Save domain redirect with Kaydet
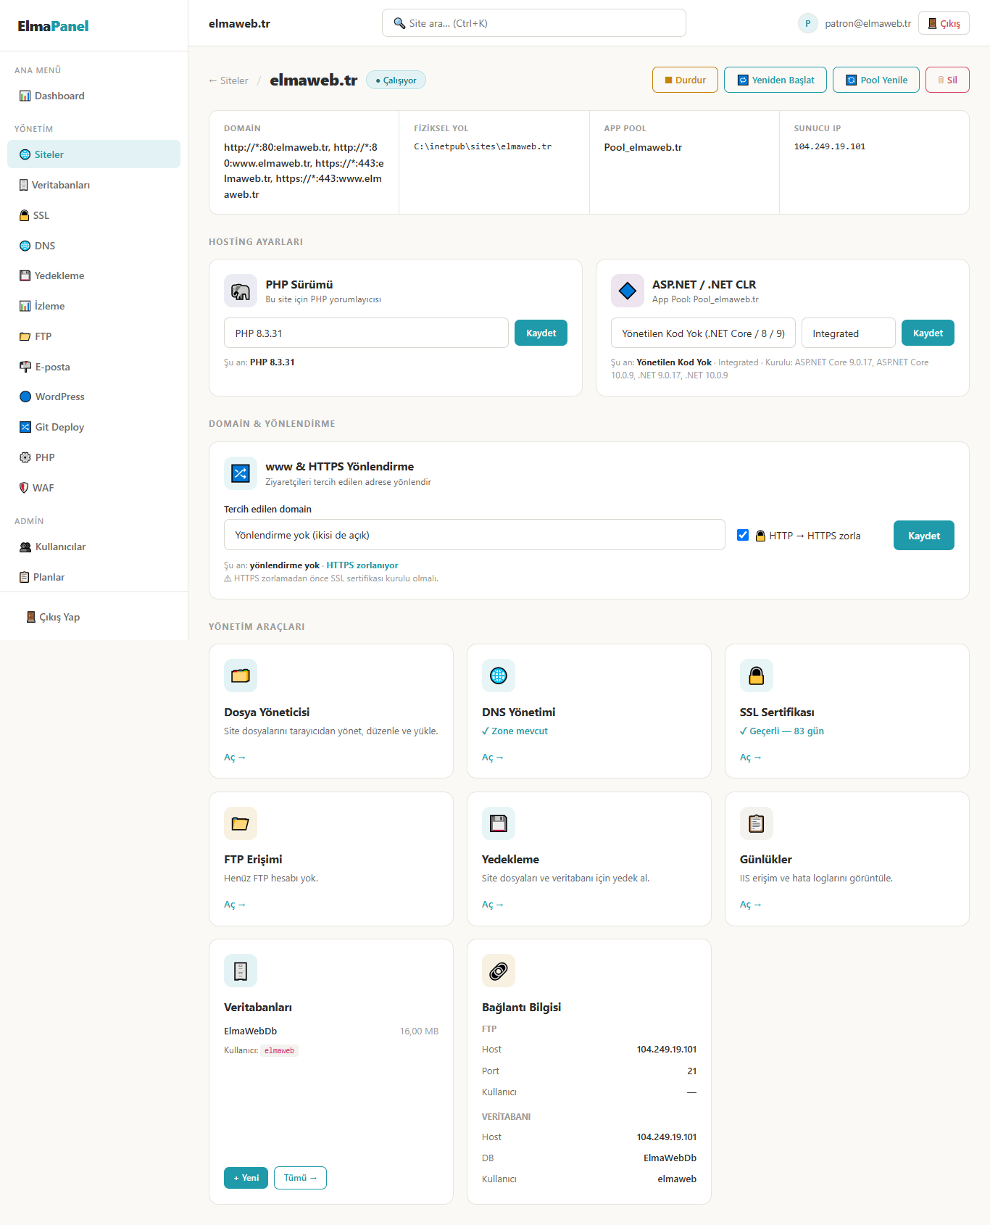 pos(924,535)
